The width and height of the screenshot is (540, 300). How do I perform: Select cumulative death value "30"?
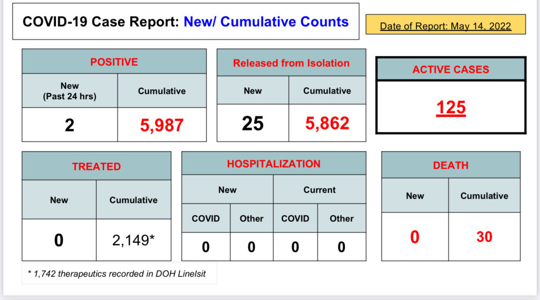click(x=484, y=237)
